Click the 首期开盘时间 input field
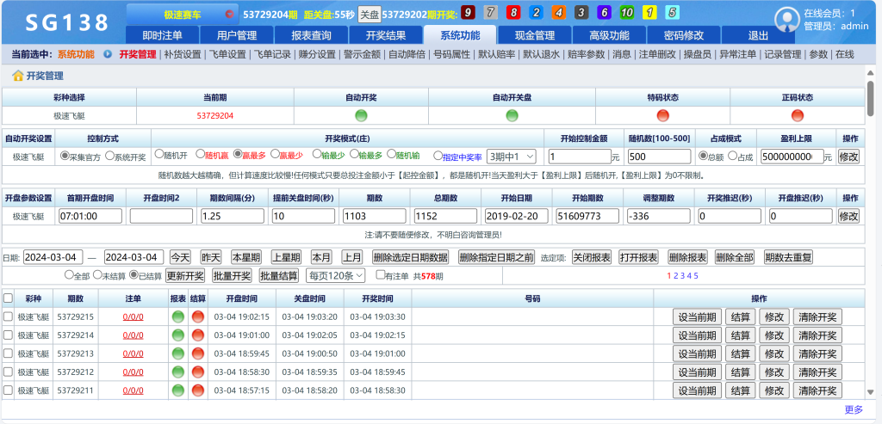This screenshot has width=882, height=424. pos(90,217)
